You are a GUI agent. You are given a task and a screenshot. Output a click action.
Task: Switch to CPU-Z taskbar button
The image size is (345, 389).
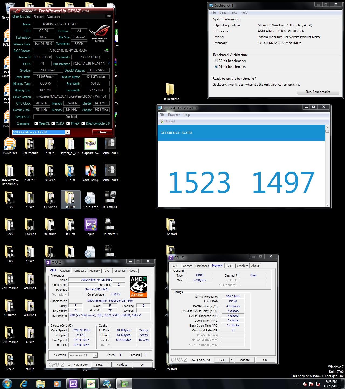point(73,384)
